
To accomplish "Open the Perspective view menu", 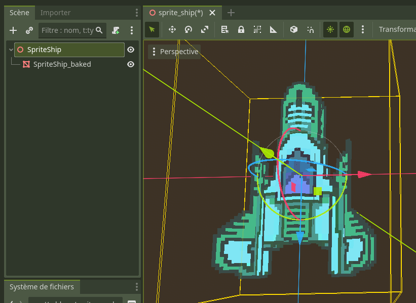I will coord(174,52).
